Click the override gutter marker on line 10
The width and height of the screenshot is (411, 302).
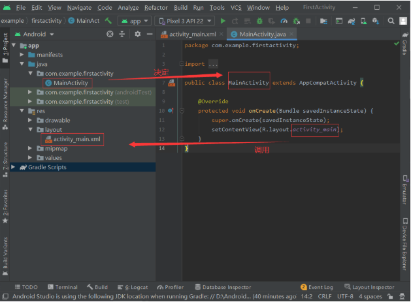coord(171,111)
